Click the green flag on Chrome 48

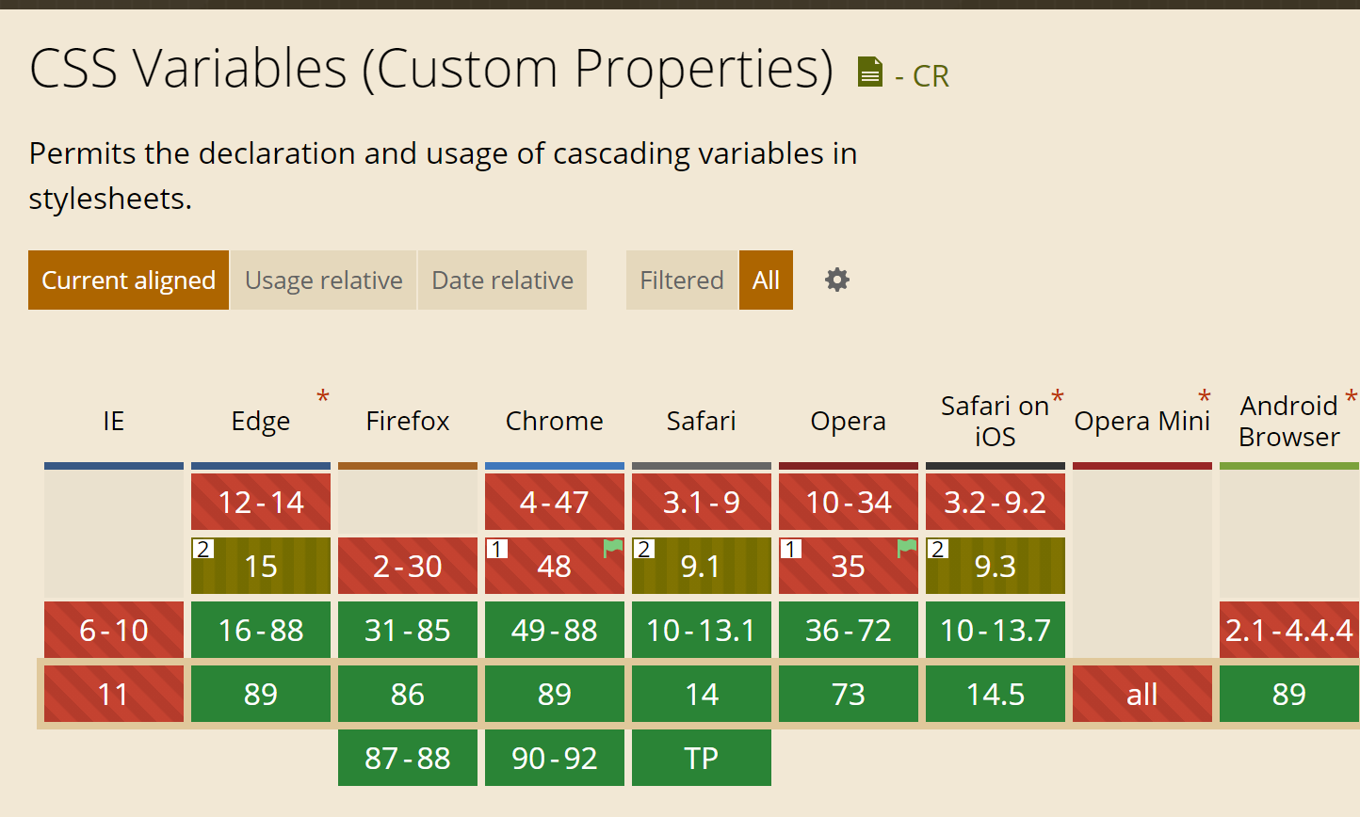(x=613, y=548)
